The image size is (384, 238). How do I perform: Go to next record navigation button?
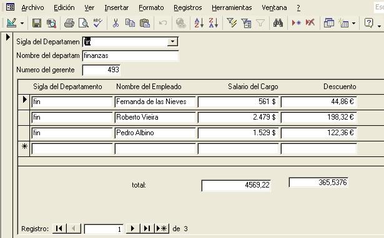click(x=133, y=229)
